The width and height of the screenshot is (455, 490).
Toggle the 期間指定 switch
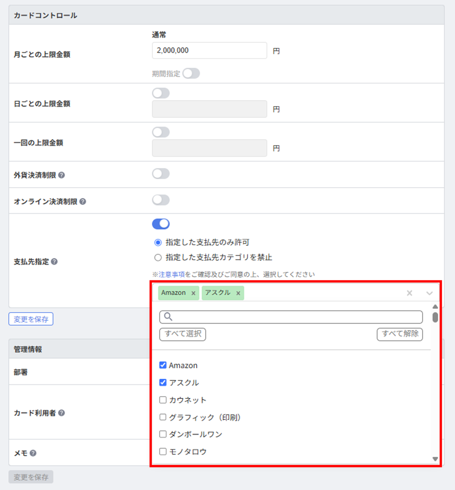click(x=191, y=73)
